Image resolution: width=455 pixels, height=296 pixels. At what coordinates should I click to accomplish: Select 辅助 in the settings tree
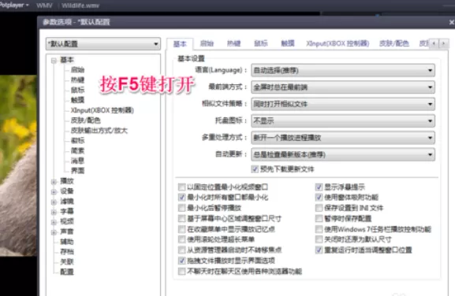(67, 242)
